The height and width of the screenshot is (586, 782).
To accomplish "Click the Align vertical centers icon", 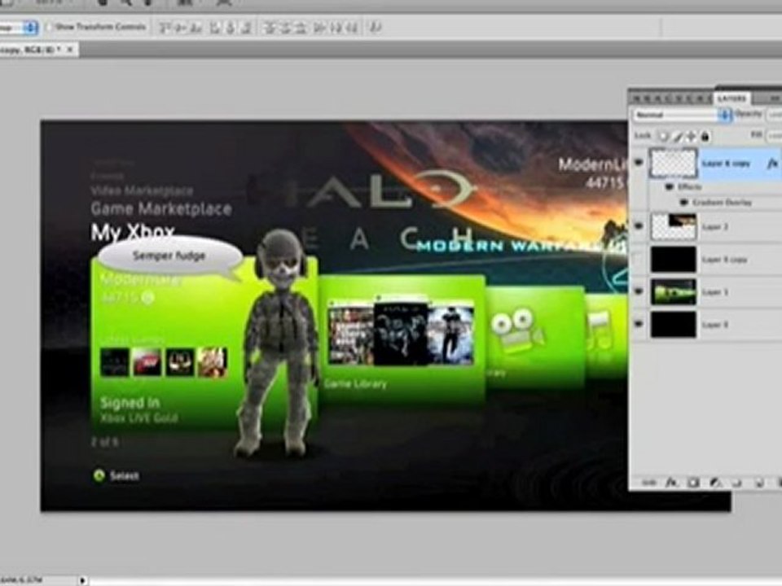I will (x=179, y=28).
